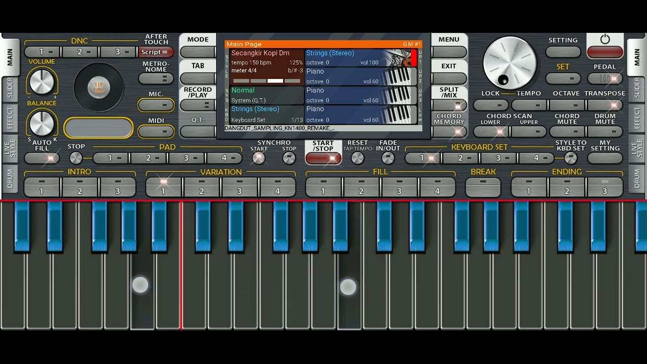The width and height of the screenshot is (647, 364).
Task: Enable the MIC. button
Action: 156,105
